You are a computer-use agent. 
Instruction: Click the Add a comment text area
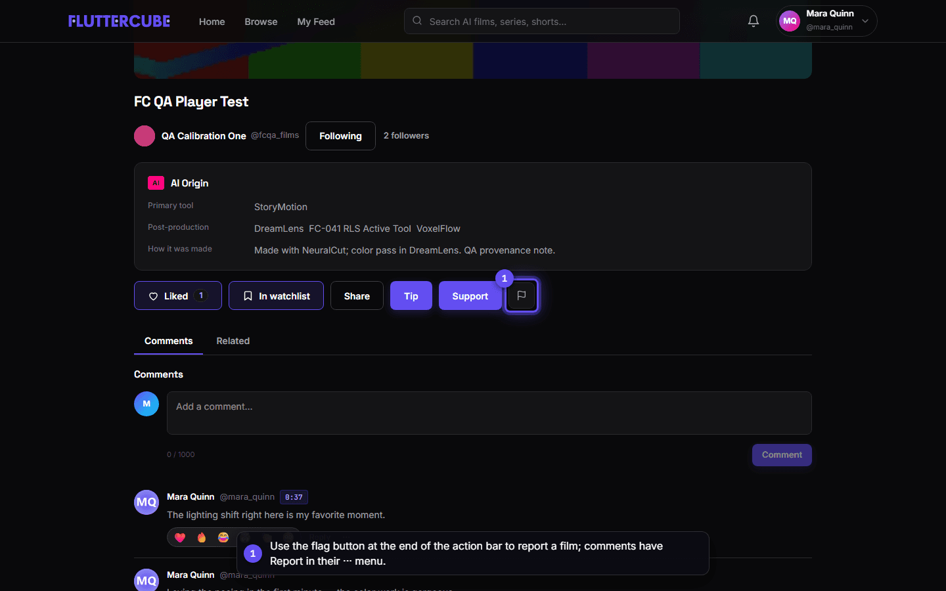tap(489, 413)
